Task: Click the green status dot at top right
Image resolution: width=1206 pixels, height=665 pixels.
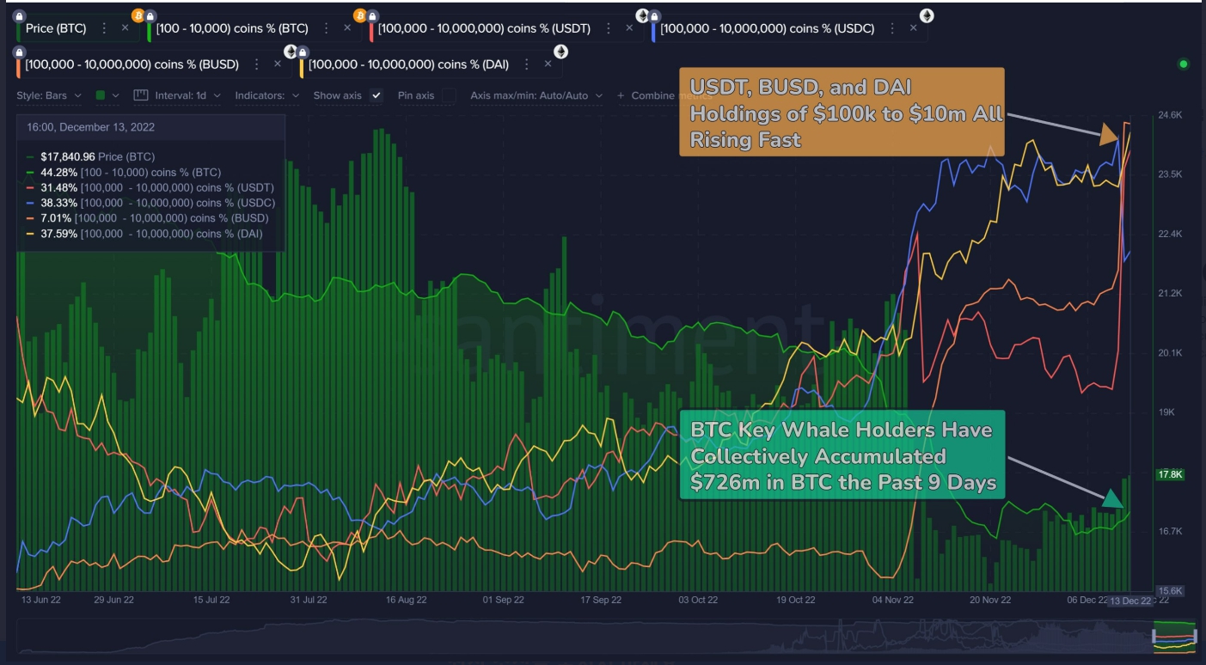Action: (x=1184, y=65)
